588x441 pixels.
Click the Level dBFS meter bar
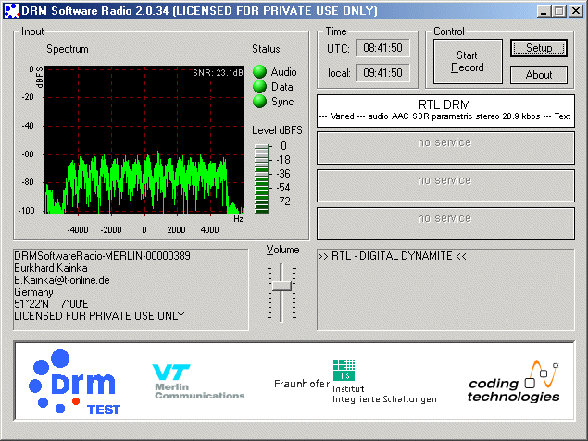click(262, 178)
